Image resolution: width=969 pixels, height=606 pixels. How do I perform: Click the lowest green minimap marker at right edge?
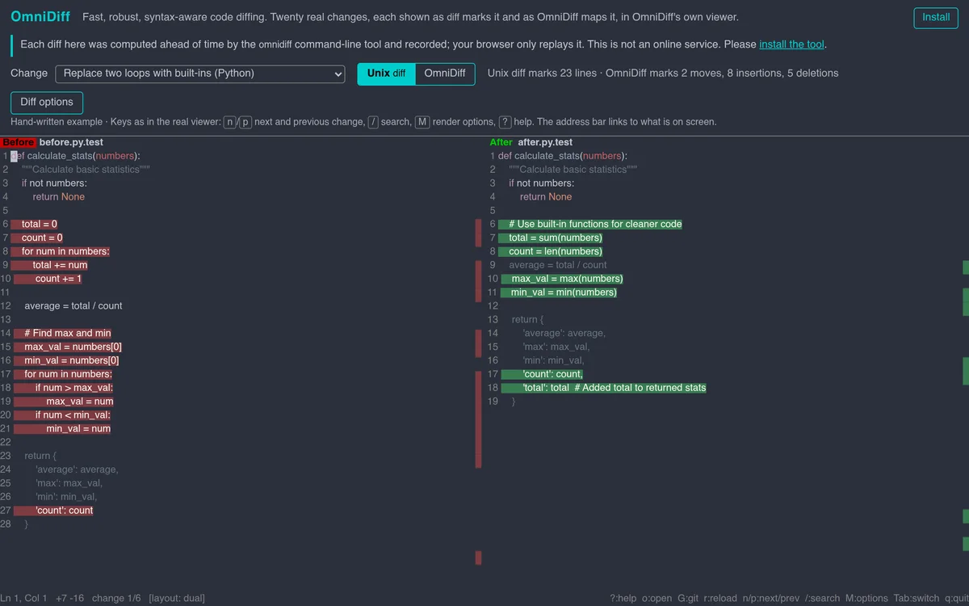coord(966,544)
